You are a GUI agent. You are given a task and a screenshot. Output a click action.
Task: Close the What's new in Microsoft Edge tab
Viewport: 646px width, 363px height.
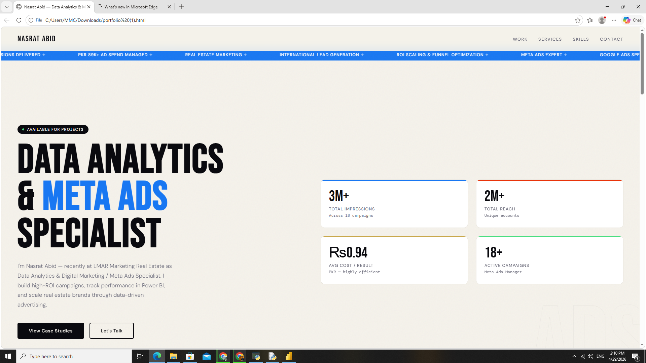[x=169, y=7]
